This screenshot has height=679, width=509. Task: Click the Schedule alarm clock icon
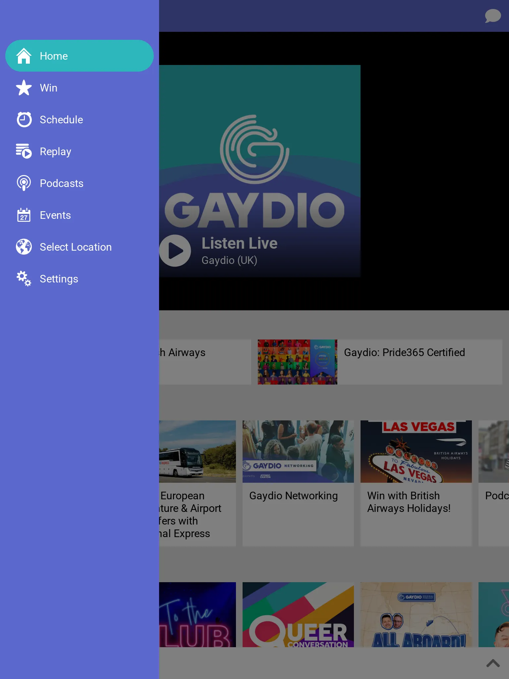[x=24, y=119]
